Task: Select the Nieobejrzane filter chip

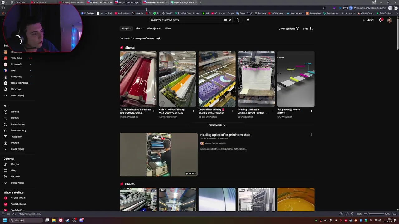Action: [154, 28]
